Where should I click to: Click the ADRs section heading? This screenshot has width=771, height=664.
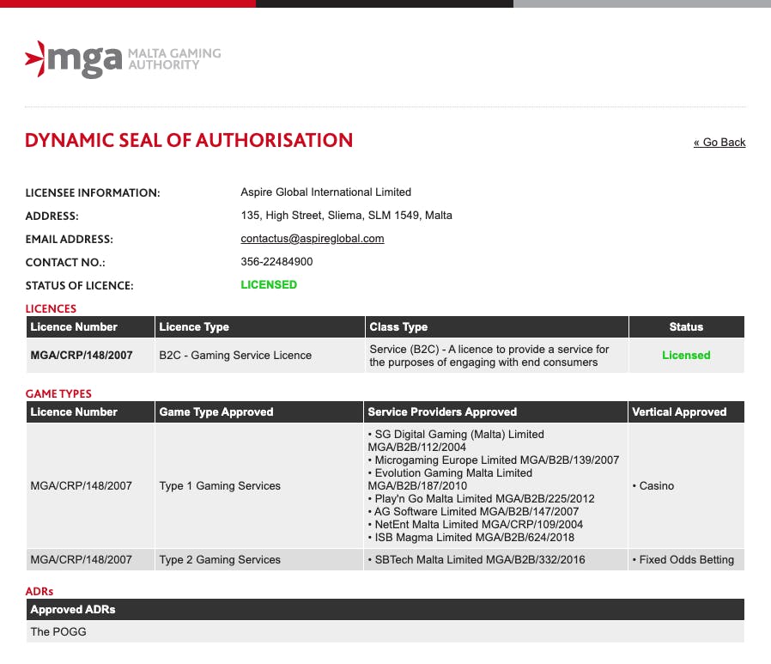tap(39, 591)
